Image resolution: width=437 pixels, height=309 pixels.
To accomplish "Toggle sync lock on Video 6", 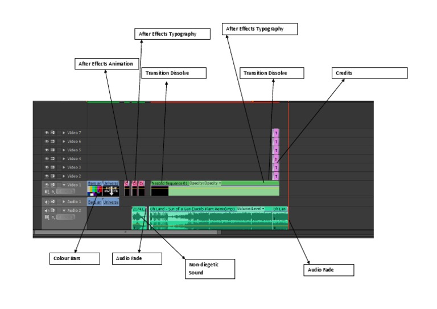I will [52, 142].
